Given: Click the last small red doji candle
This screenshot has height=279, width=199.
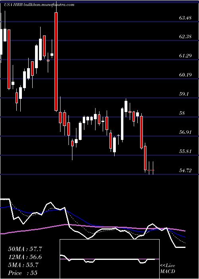Looking at the screenshot, I should pyautogui.click(x=153, y=170).
